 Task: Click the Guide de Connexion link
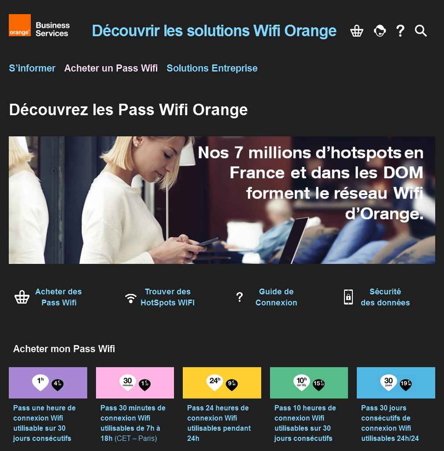click(x=276, y=297)
